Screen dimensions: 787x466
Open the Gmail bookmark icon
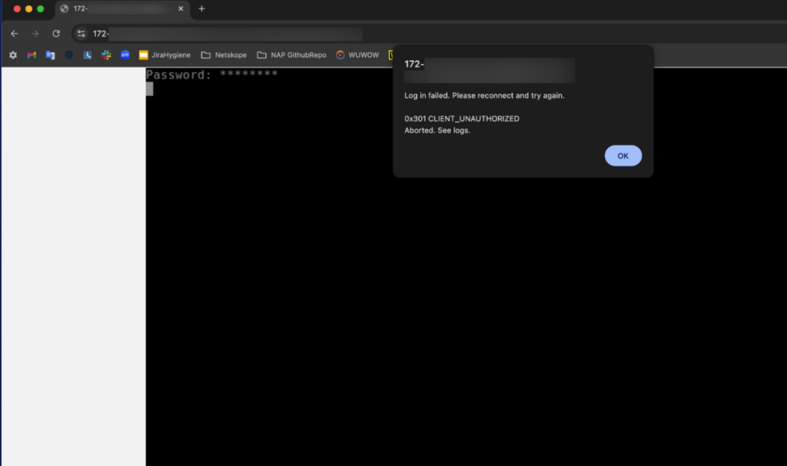point(31,55)
